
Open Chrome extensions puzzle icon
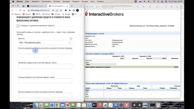(x=70, y=10)
